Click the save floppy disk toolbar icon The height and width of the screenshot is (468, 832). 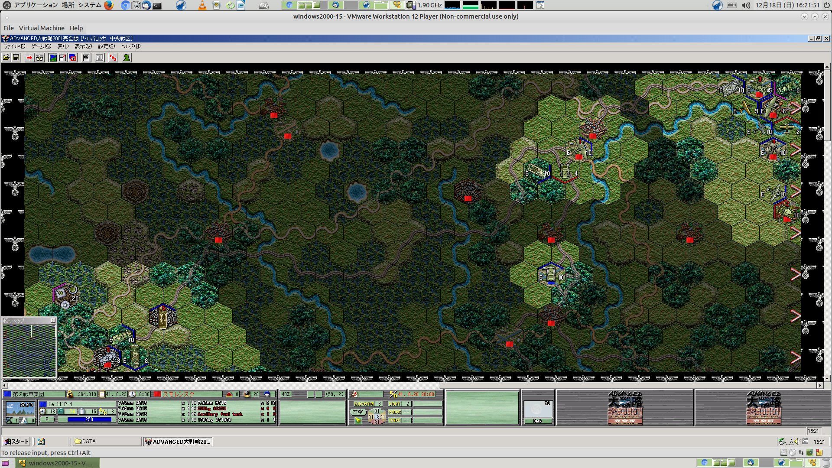[x=16, y=58]
